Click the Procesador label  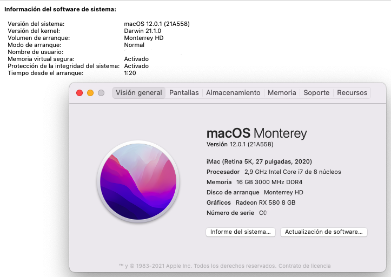223,172
